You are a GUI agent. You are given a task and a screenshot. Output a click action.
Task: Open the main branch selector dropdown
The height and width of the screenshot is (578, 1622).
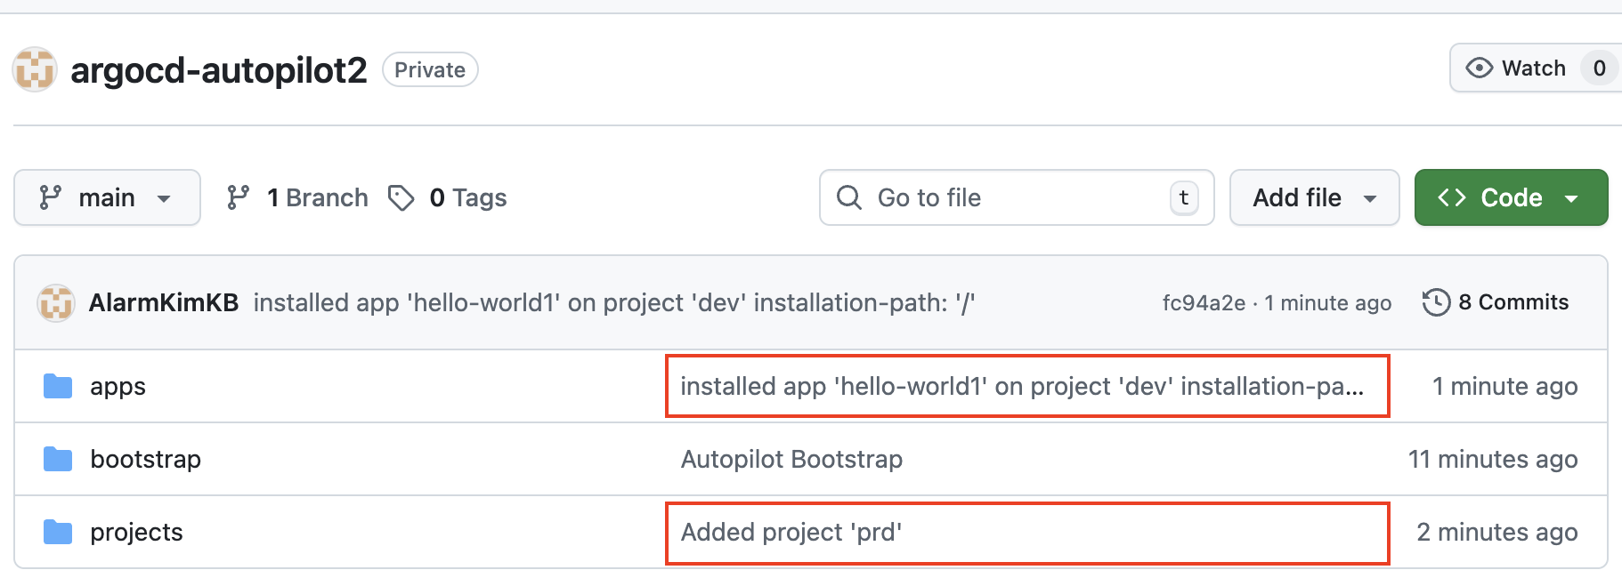point(107,197)
